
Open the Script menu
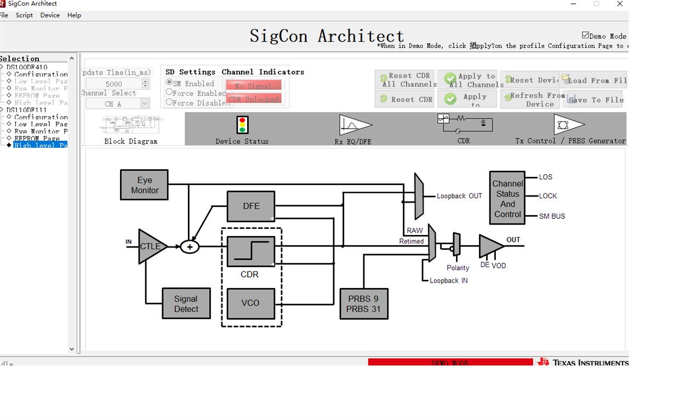pos(24,15)
